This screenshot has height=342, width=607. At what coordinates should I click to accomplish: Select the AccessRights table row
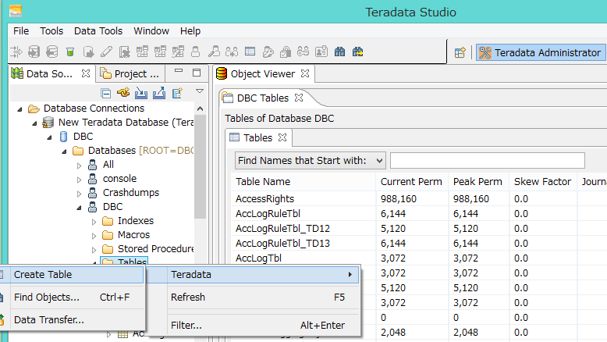419,198
